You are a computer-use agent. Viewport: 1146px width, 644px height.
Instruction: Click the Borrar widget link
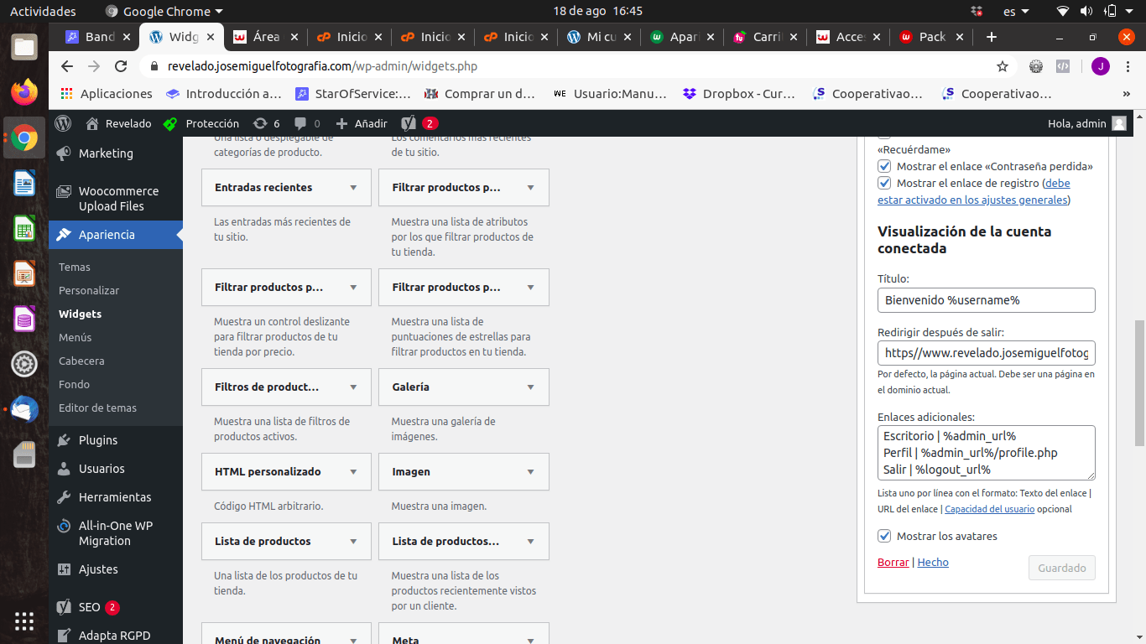[893, 563]
